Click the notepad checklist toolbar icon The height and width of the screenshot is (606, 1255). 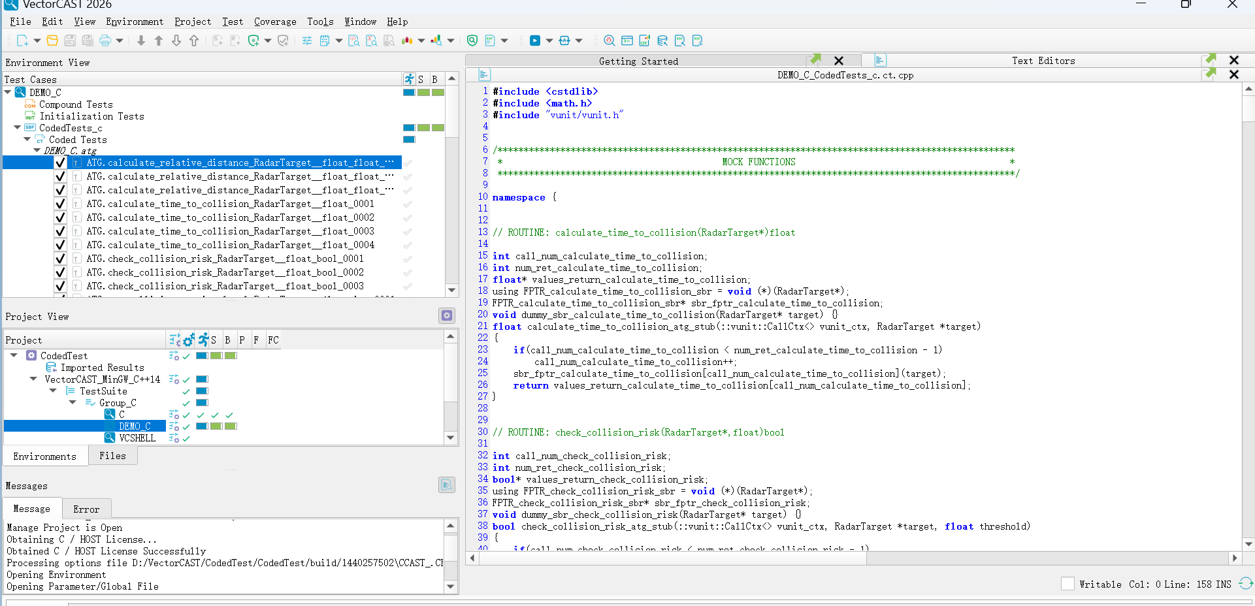coord(325,40)
